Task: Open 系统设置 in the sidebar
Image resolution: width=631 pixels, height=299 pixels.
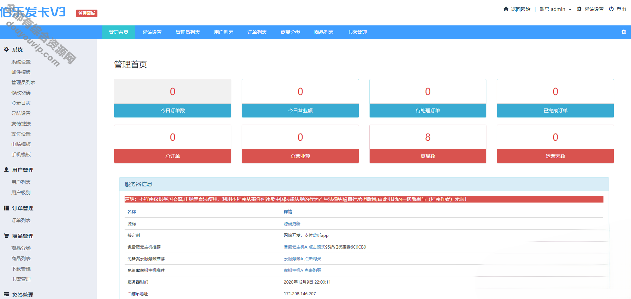Action: [x=21, y=62]
